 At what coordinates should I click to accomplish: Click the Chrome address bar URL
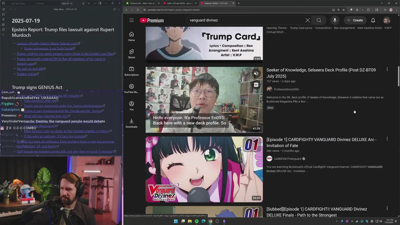click(173, 10)
